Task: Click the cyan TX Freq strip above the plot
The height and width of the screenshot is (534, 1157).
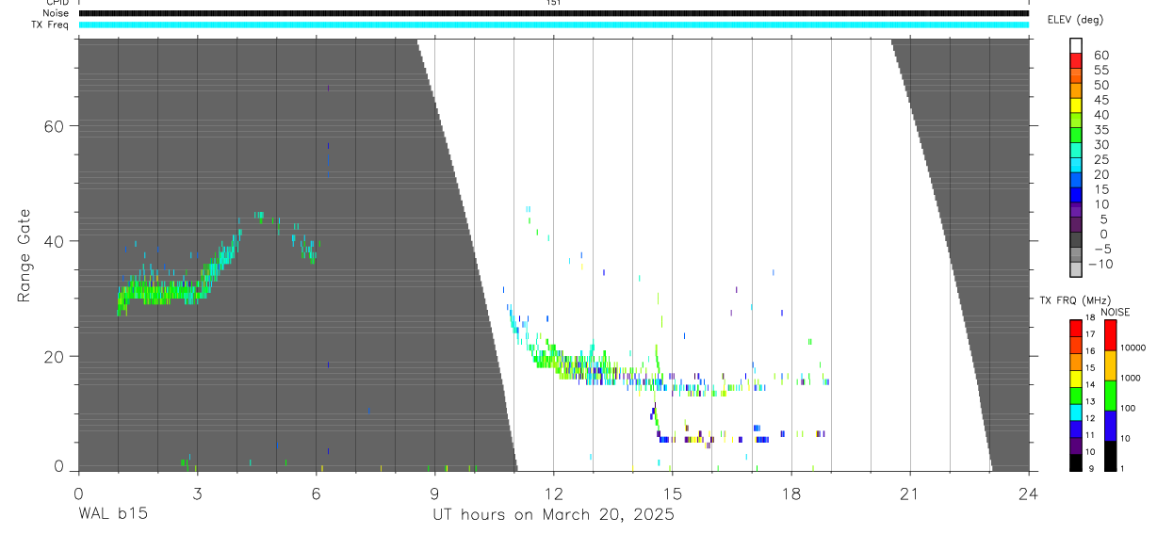Action: (x=553, y=24)
